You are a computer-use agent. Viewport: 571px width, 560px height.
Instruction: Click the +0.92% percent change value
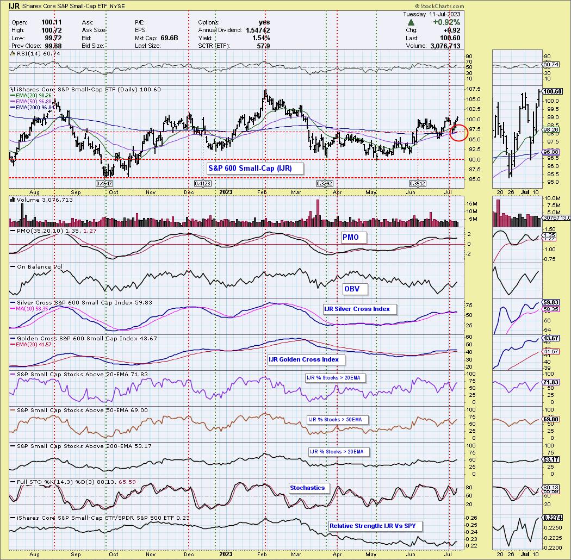[x=446, y=23]
